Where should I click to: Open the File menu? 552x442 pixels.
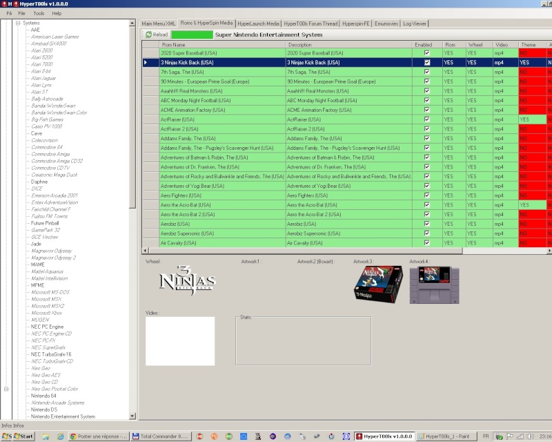click(22, 13)
